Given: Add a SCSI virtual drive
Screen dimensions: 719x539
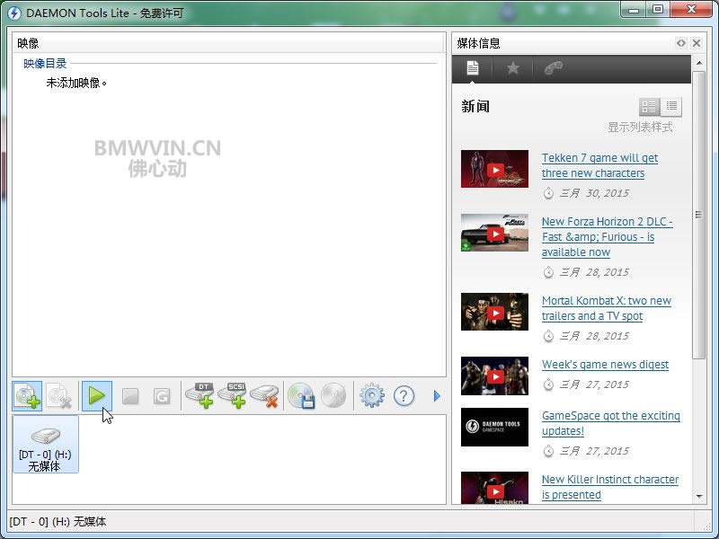Looking at the screenshot, I should coord(233,395).
